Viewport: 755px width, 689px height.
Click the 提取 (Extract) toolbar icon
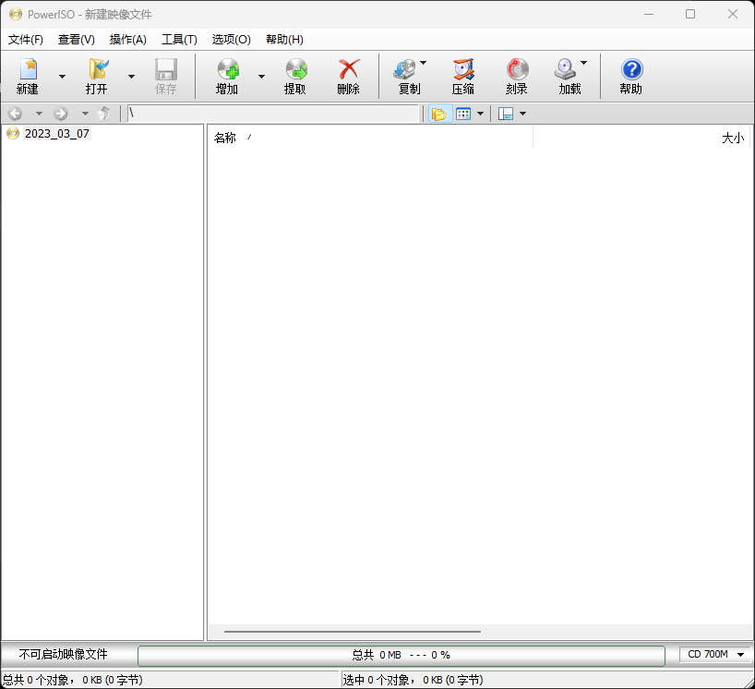click(296, 69)
